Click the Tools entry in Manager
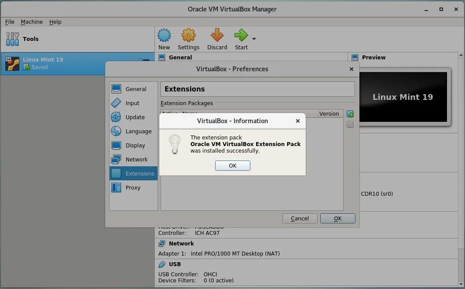Viewport: 465px width, 289px height. (x=78, y=39)
